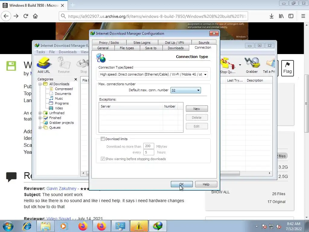Screen dimensions: 309x232
Task: Click Firefox reload page icon
Action: coord(26,16)
